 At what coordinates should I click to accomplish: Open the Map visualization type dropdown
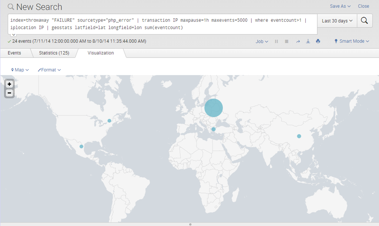pos(20,70)
